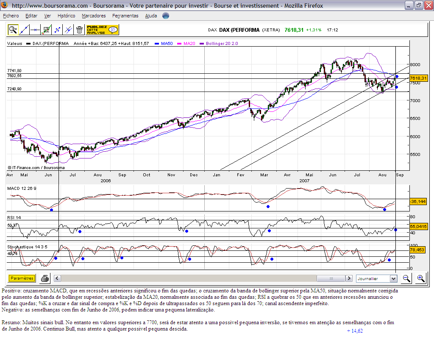434x339 pixels.
Task: Click the IT-Finance.com / Boursorama copyright text
Action: click(x=36, y=168)
